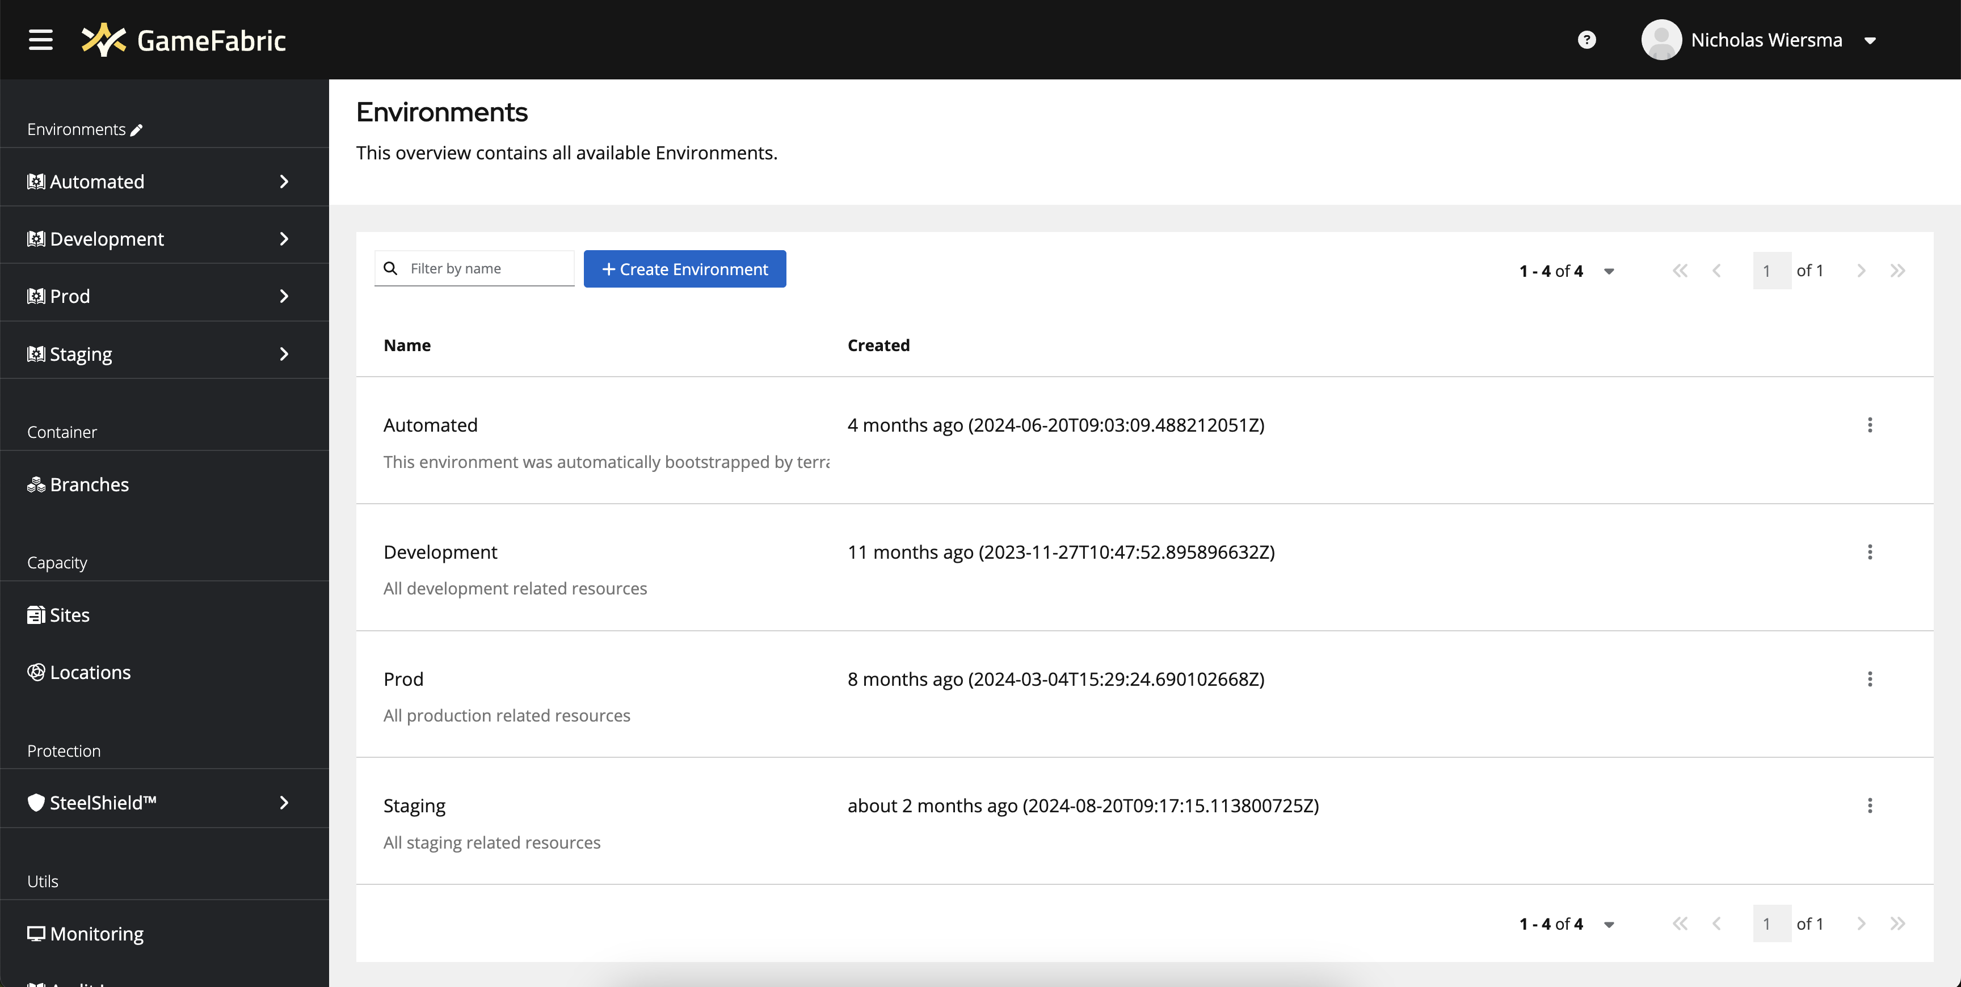Select the Sites capacity menu item
Screen dimensions: 1961x987
coord(69,614)
